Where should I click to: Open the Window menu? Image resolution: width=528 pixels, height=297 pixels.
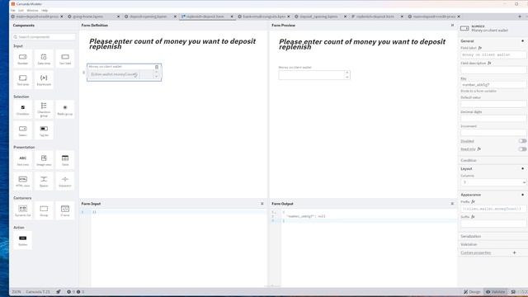coord(32,11)
